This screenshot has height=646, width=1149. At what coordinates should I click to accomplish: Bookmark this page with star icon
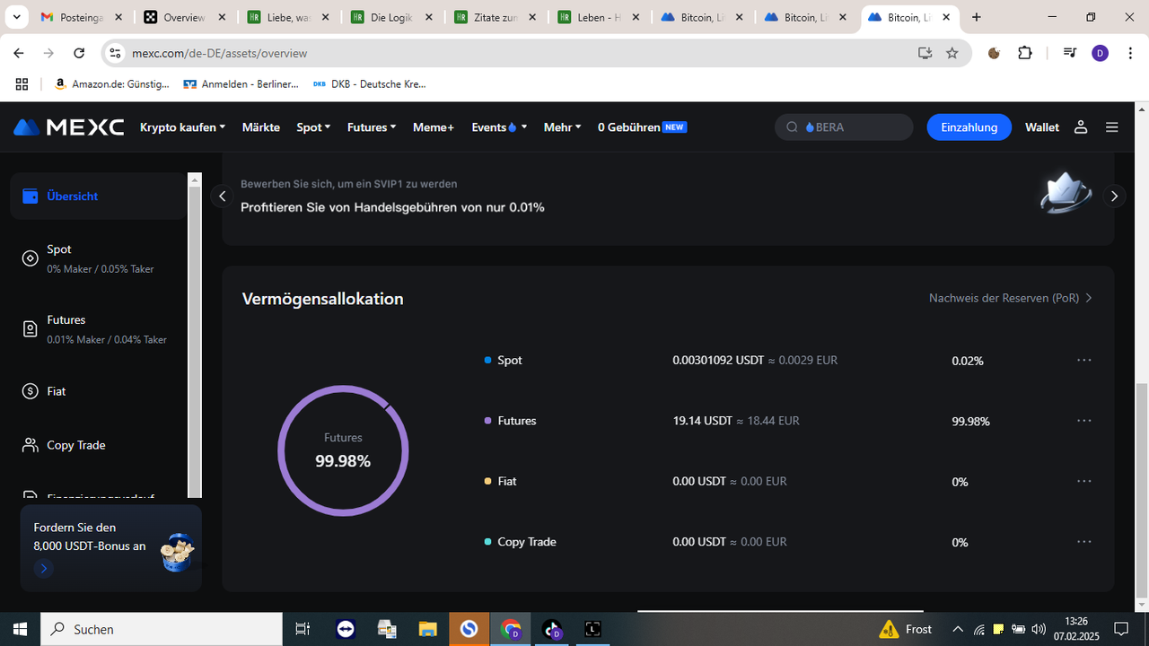952,53
